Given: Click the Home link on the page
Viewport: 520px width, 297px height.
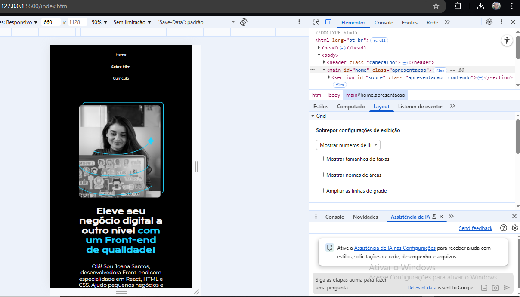Looking at the screenshot, I should pos(121,55).
